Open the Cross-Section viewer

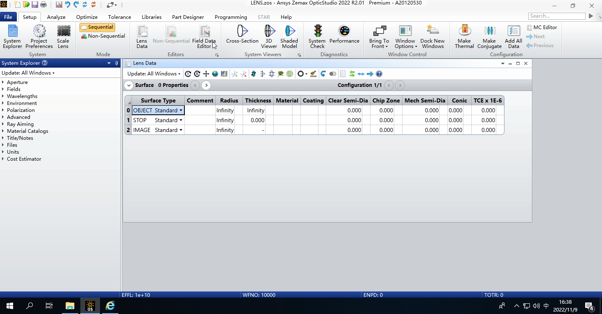[x=242, y=34]
